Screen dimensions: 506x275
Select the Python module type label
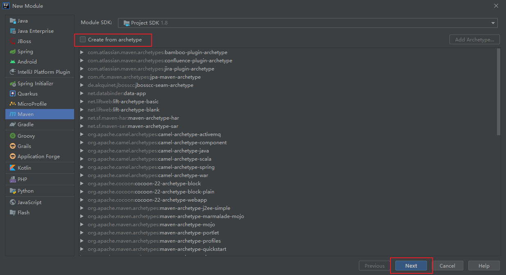pos(25,191)
